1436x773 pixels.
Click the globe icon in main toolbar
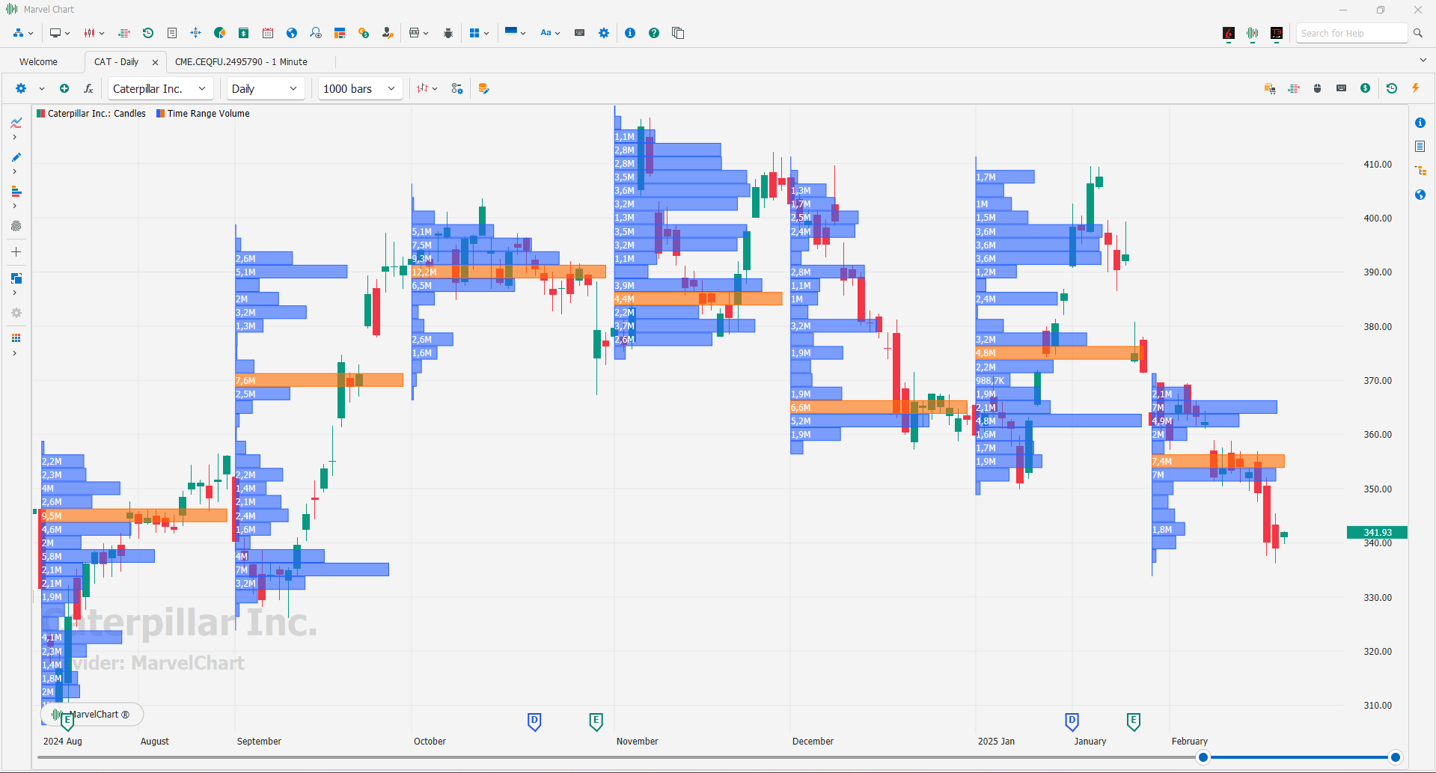coord(292,33)
